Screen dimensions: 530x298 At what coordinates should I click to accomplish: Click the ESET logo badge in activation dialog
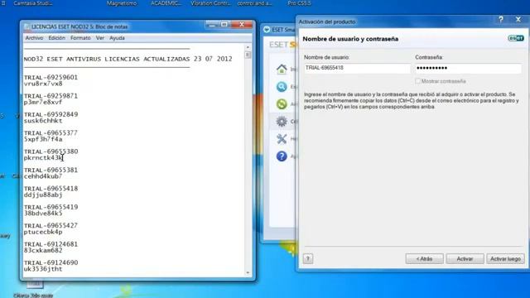[516, 38]
